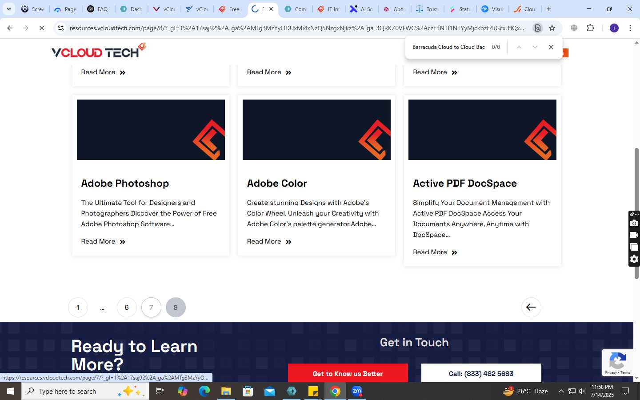Open the Active PDF DocSpace article title
Screen dimensions: 640x400
pos(465,183)
